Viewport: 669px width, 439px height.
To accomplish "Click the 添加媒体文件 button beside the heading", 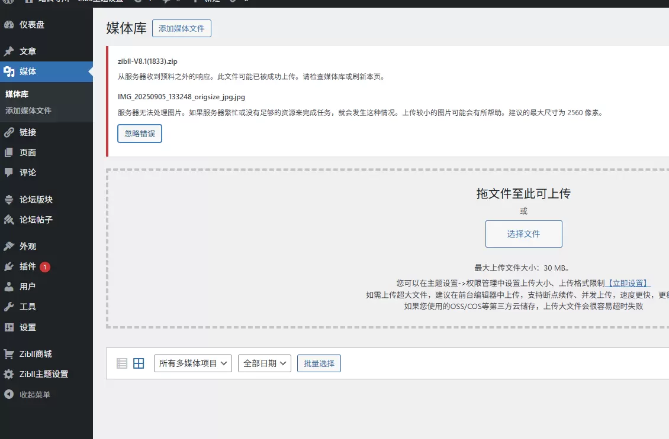I will tap(182, 28).
